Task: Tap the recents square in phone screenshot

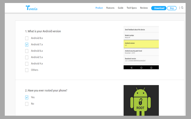Action: (151, 68)
